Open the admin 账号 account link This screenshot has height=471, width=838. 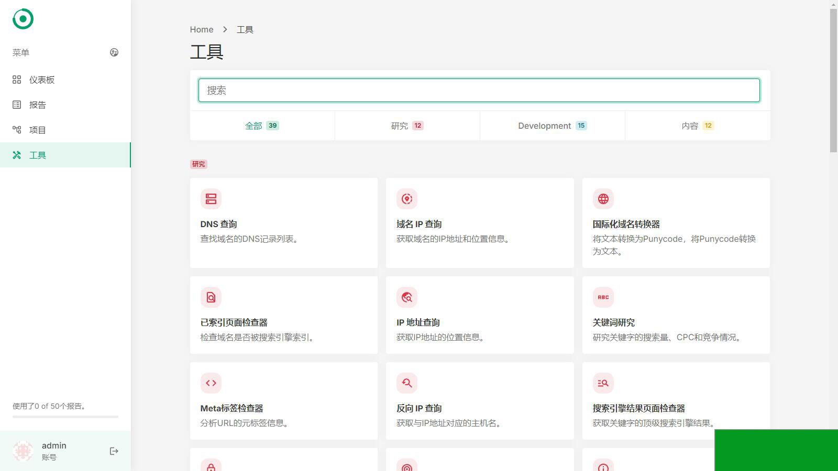tap(54, 451)
